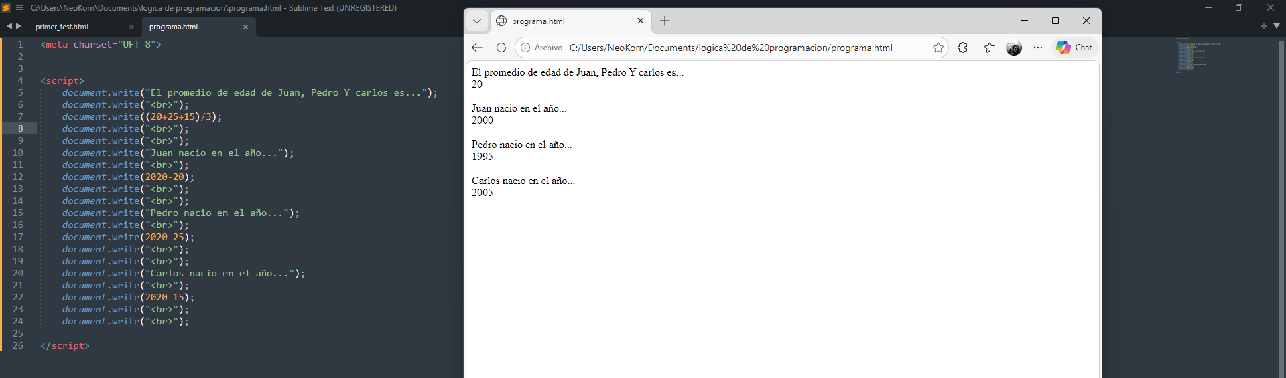
Task: Add new tab in Sublime Text
Action: pyautogui.click(x=1263, y=26)
